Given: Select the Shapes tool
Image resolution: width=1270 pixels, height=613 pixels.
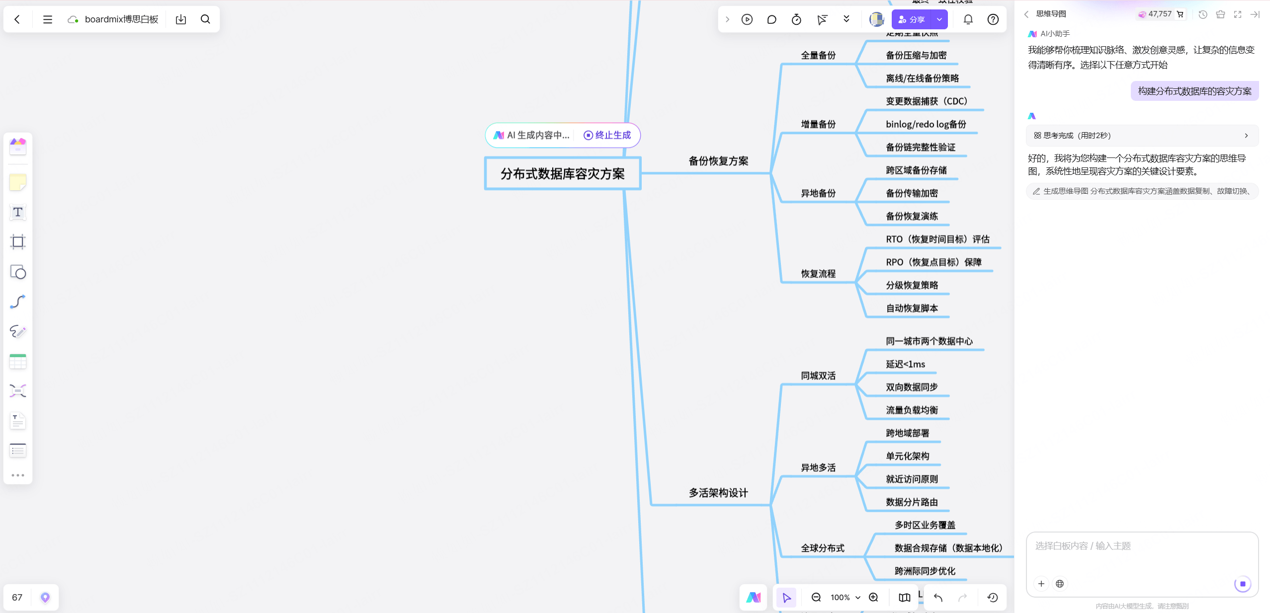Looking at the screenshot, I should tap(18, 272).
